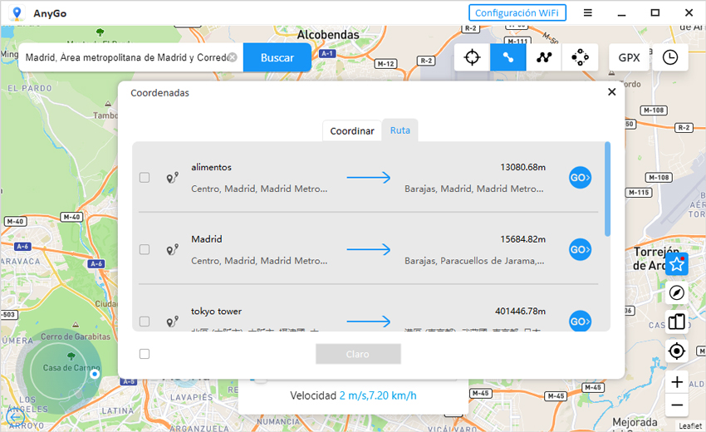The height and width of the screenshot is (432, 706).
Task: Open the GPX import button
Action: click(x=629, y=57)
